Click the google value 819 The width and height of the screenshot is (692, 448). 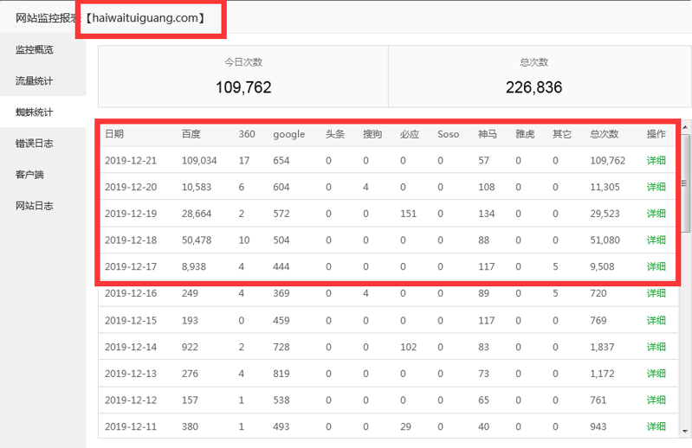[x=281, y=374]
